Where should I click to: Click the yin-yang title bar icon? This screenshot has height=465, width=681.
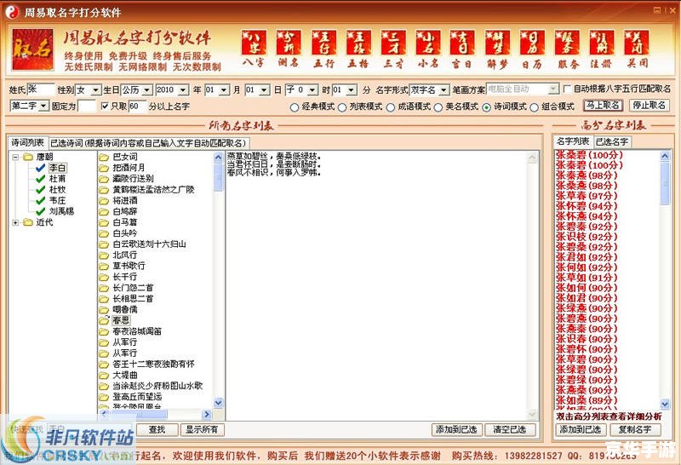(x=13, y=12)
